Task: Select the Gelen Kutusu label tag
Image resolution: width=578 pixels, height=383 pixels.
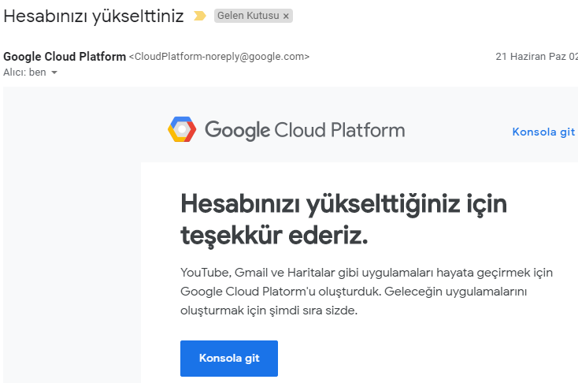Action: [248, 16]
